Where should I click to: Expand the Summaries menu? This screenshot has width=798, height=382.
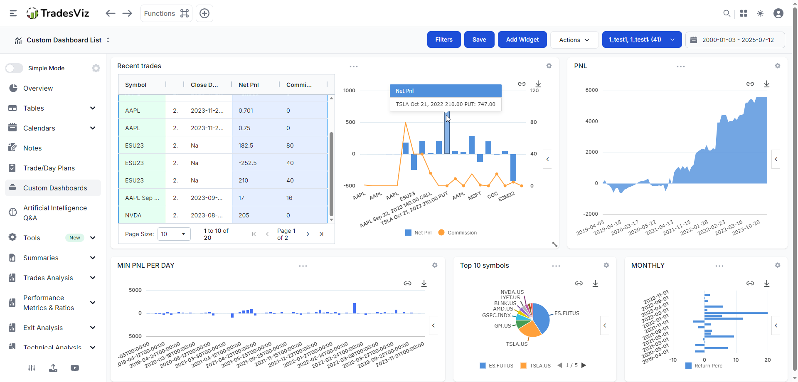point(53,258)
